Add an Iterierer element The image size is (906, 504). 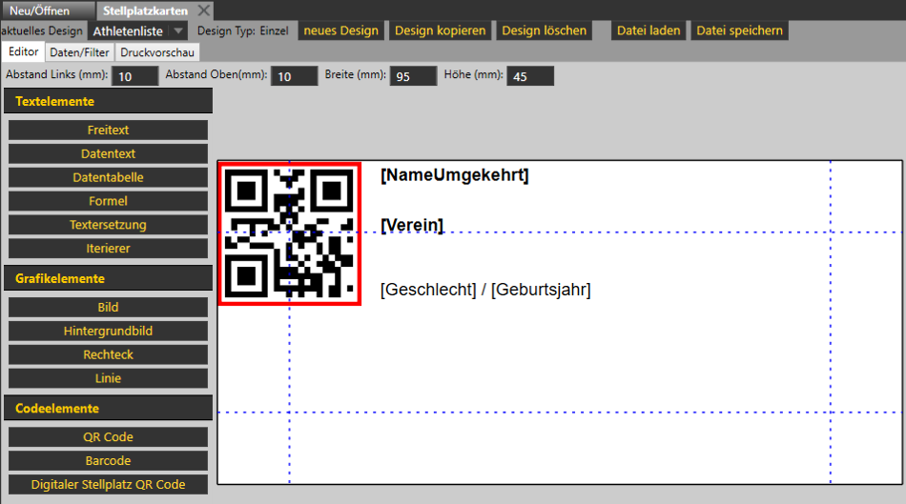[108, 249]
